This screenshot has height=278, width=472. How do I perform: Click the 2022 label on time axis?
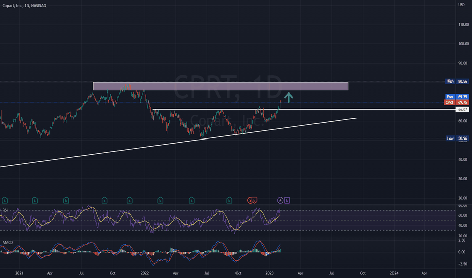pyautogui.click(x=145, y=273)
